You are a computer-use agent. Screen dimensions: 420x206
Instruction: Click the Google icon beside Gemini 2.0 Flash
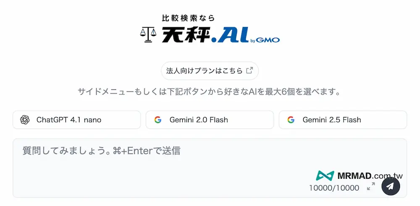[158, 120]
